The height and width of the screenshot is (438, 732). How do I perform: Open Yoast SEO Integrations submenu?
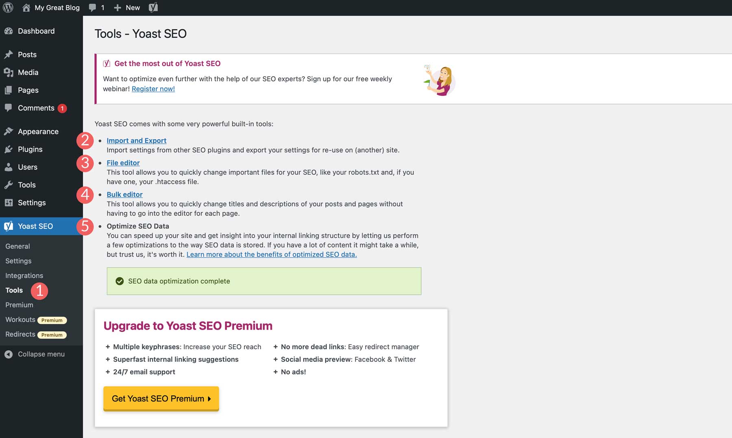coord(24,276)
